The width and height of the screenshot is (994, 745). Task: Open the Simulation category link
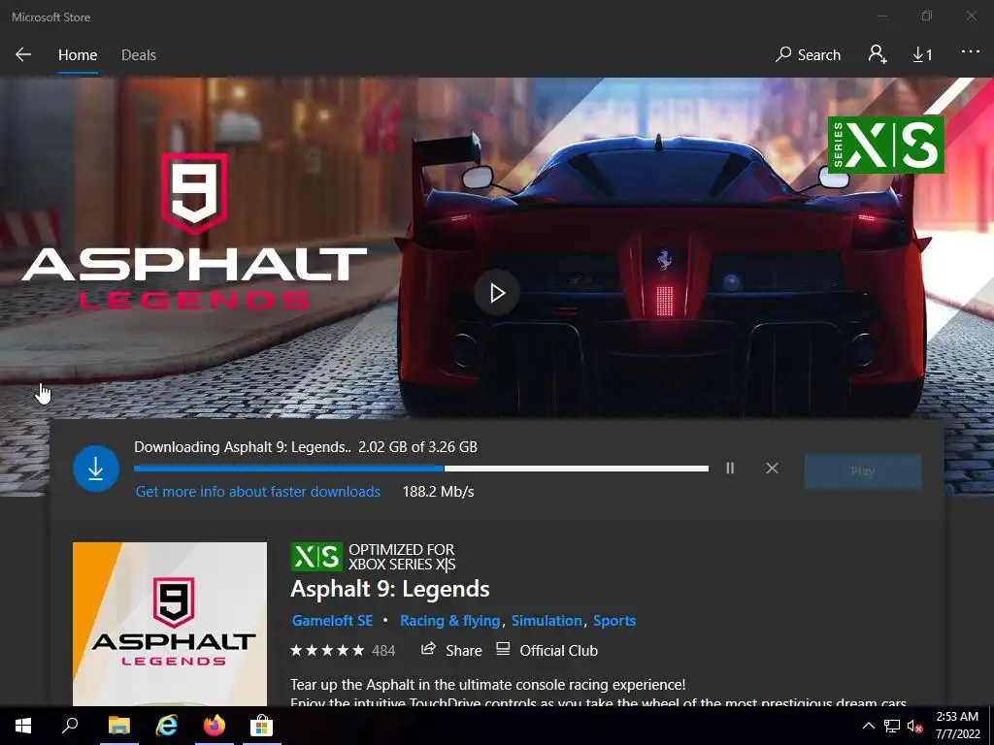(x=547, y=621)
